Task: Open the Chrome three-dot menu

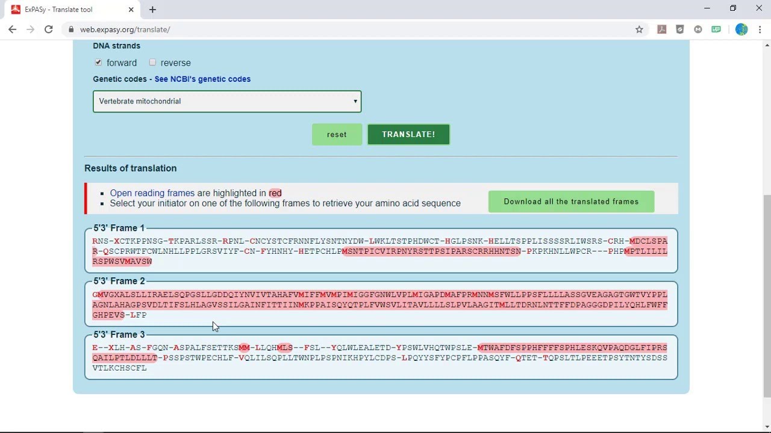Action: (x=760, y=29)
